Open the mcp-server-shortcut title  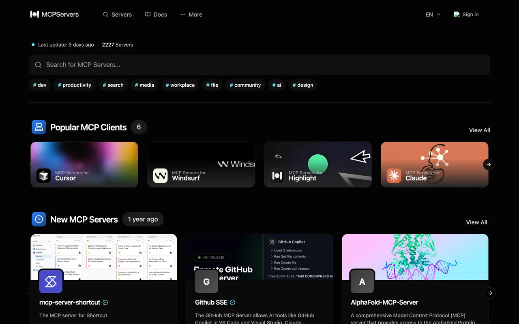tap(70, 302)
